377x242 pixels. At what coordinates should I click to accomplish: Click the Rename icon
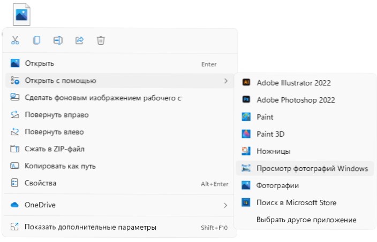58,40
